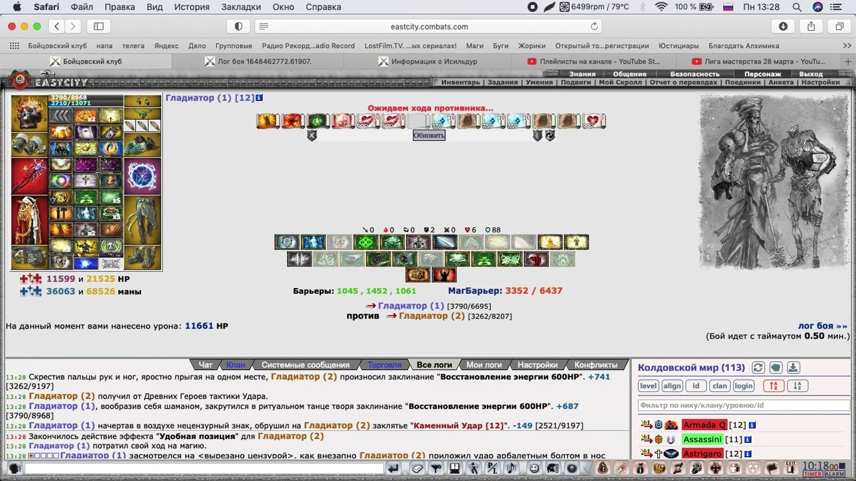Click the crossed-out shield icon under scrolls
This screenshot has height=481, width=856.
tap(312, 136)
